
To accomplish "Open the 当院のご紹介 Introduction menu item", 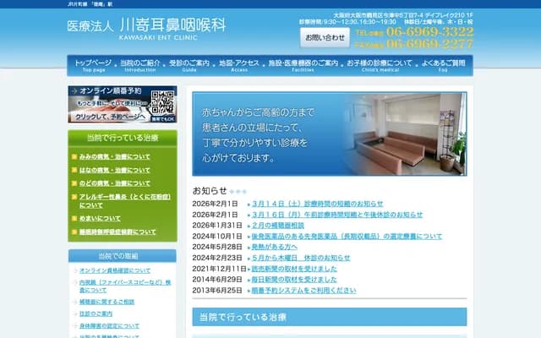I will tap(140, 66).
